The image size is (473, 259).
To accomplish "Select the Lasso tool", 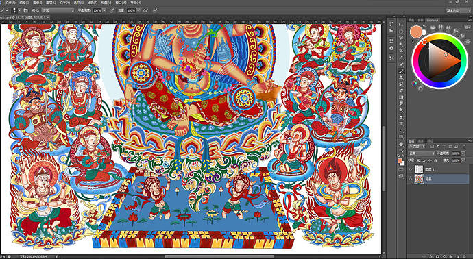I will pos(401,38).
